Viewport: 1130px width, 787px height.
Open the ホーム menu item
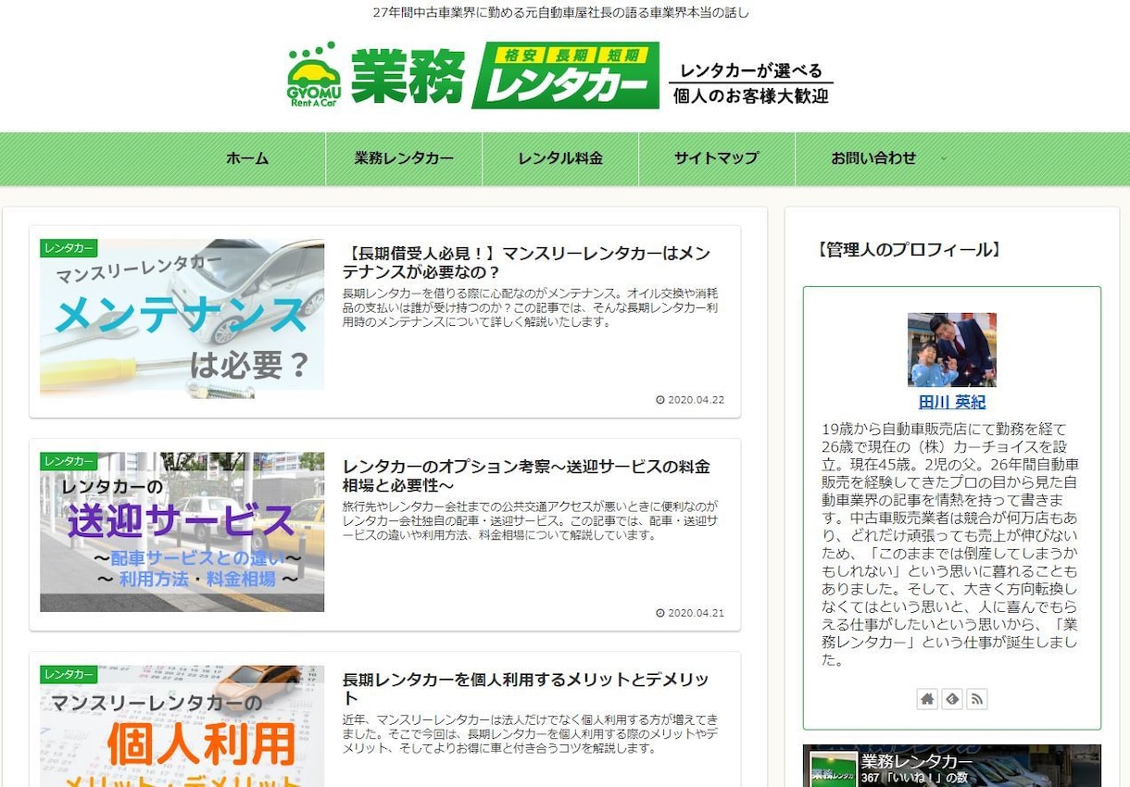(247, 158)
